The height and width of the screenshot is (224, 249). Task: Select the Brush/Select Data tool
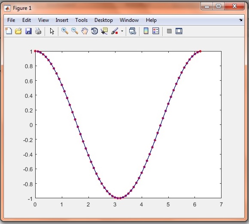point(115,31)
